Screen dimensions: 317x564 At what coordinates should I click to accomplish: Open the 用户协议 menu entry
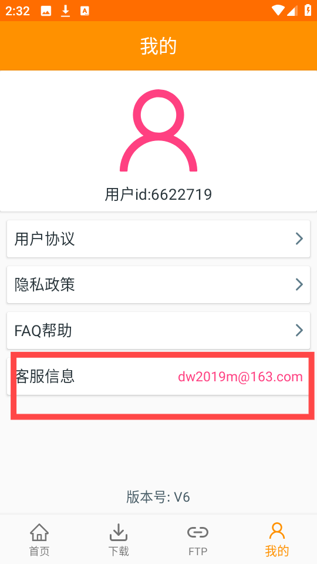tap(158, 239)
